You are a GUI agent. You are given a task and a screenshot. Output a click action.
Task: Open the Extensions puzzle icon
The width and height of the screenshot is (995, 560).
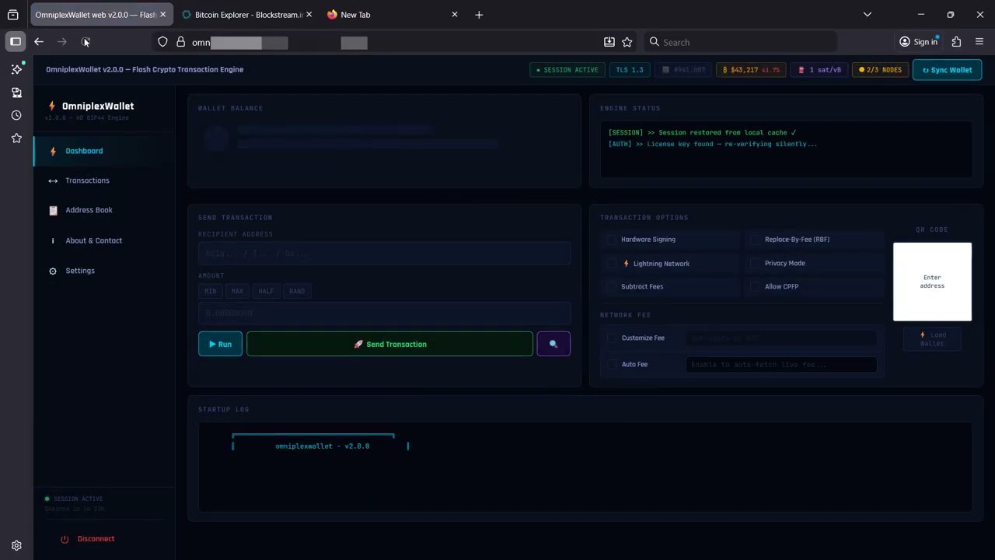956,42
